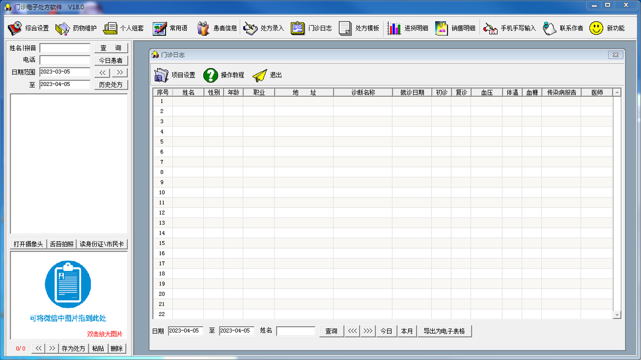Screen dimensions: 641x360
Task: Show 今日患者 today's patients
Action: pos(111,60)
